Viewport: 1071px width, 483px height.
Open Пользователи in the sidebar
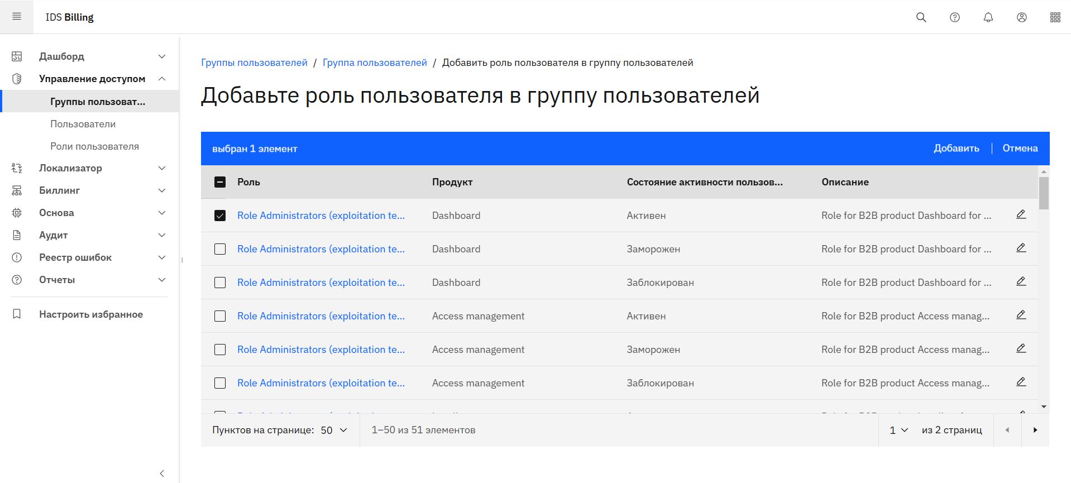pos(83,124)
